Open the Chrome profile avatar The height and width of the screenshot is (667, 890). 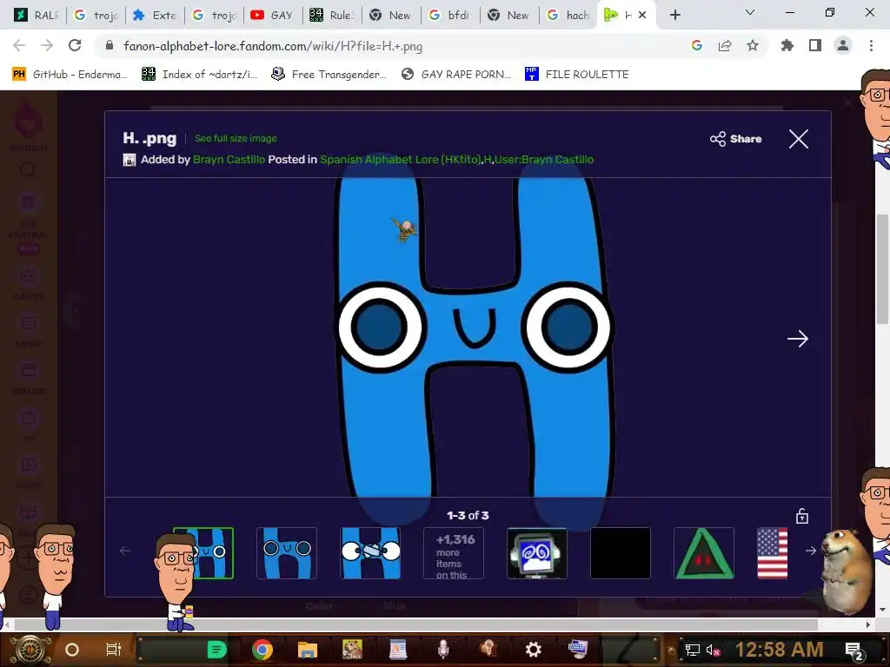843,45
